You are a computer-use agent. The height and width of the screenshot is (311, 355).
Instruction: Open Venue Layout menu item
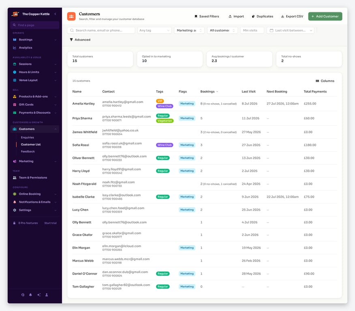[34, 80]
